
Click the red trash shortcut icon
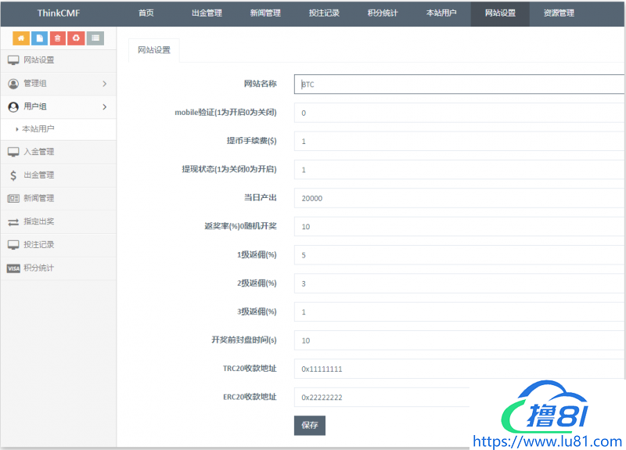(x=58, y=38)
